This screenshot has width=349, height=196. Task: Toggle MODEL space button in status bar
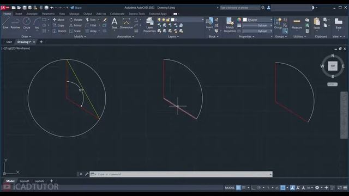click(230, 188)
